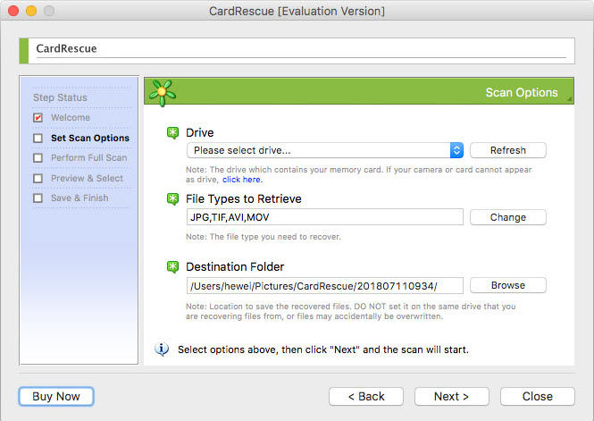The height and width of the screenshot is (421, 594).
Task: Click the green asterisk icon beside Drive
Action: point(172,133)
